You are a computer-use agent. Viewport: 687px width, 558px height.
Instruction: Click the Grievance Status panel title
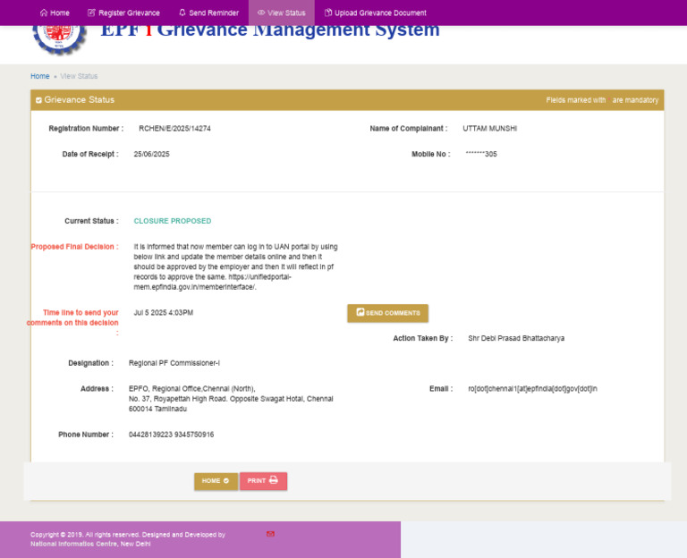click(x=80, y=100)
